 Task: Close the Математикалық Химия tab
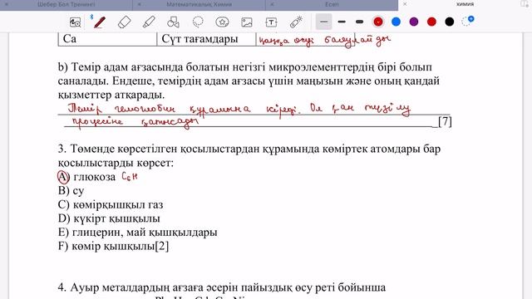(x=139, y=4)
